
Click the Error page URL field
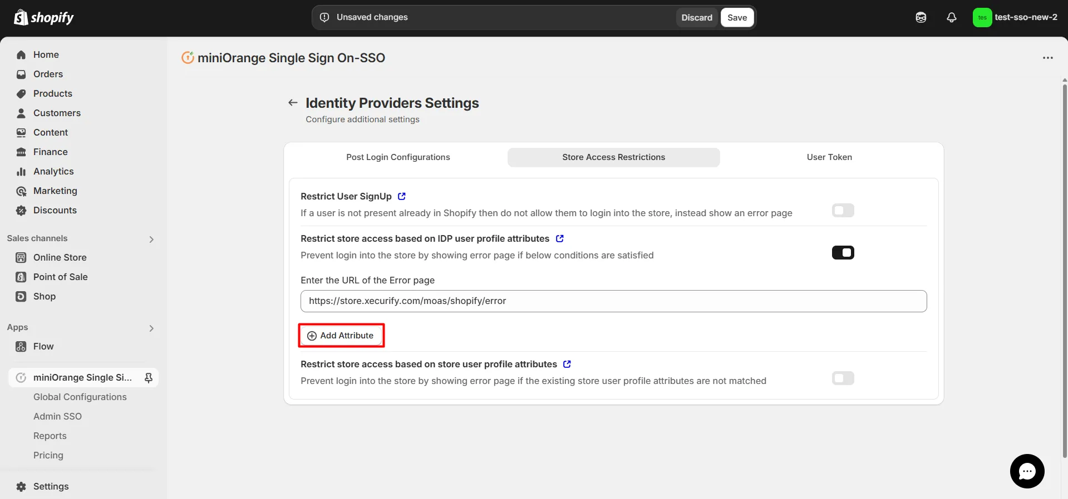click(x=613, y=301)
